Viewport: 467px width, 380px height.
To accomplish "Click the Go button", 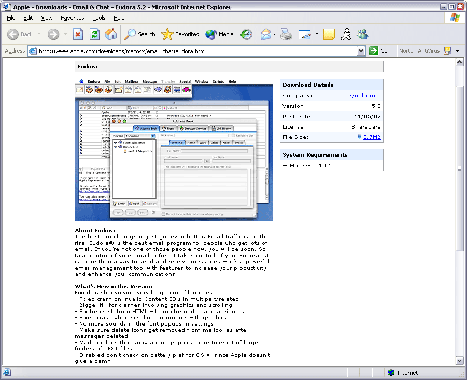I will point(378,51).
